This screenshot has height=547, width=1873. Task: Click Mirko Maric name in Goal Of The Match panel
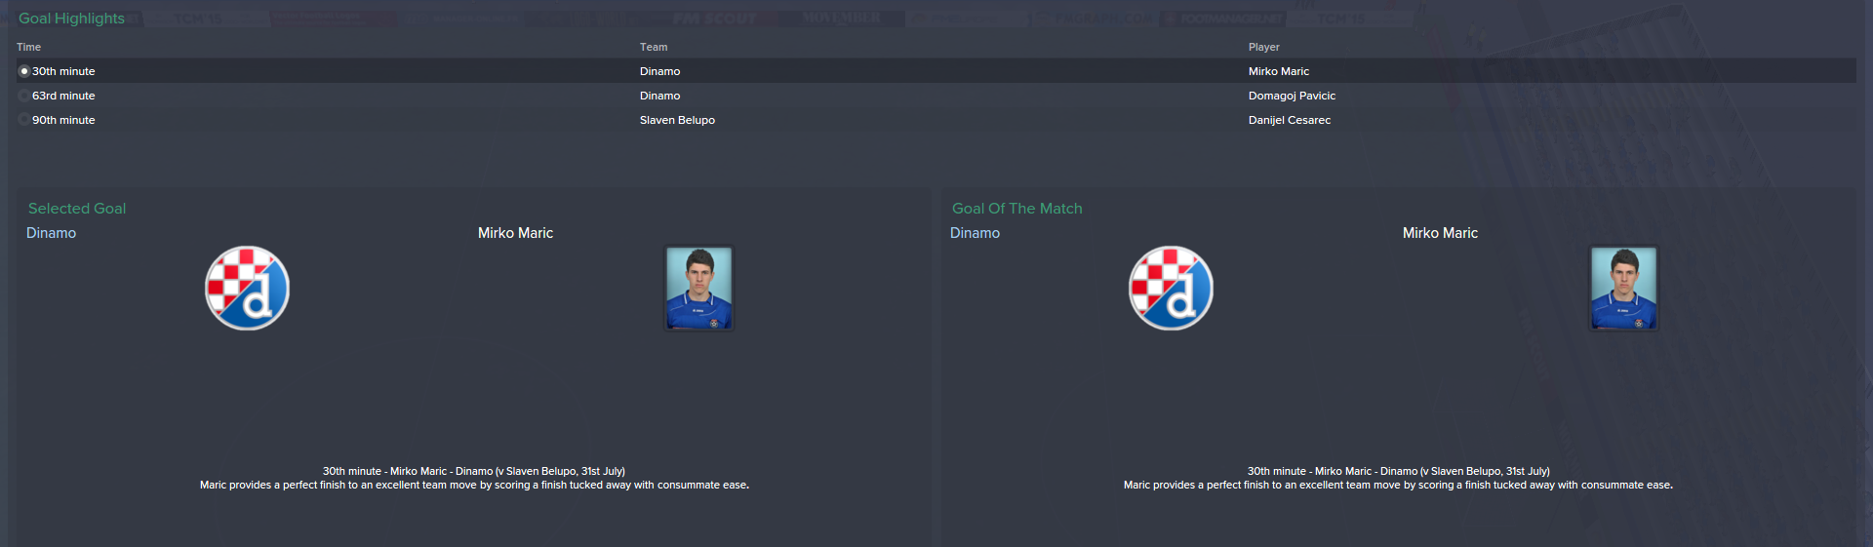coord(1440,233)
